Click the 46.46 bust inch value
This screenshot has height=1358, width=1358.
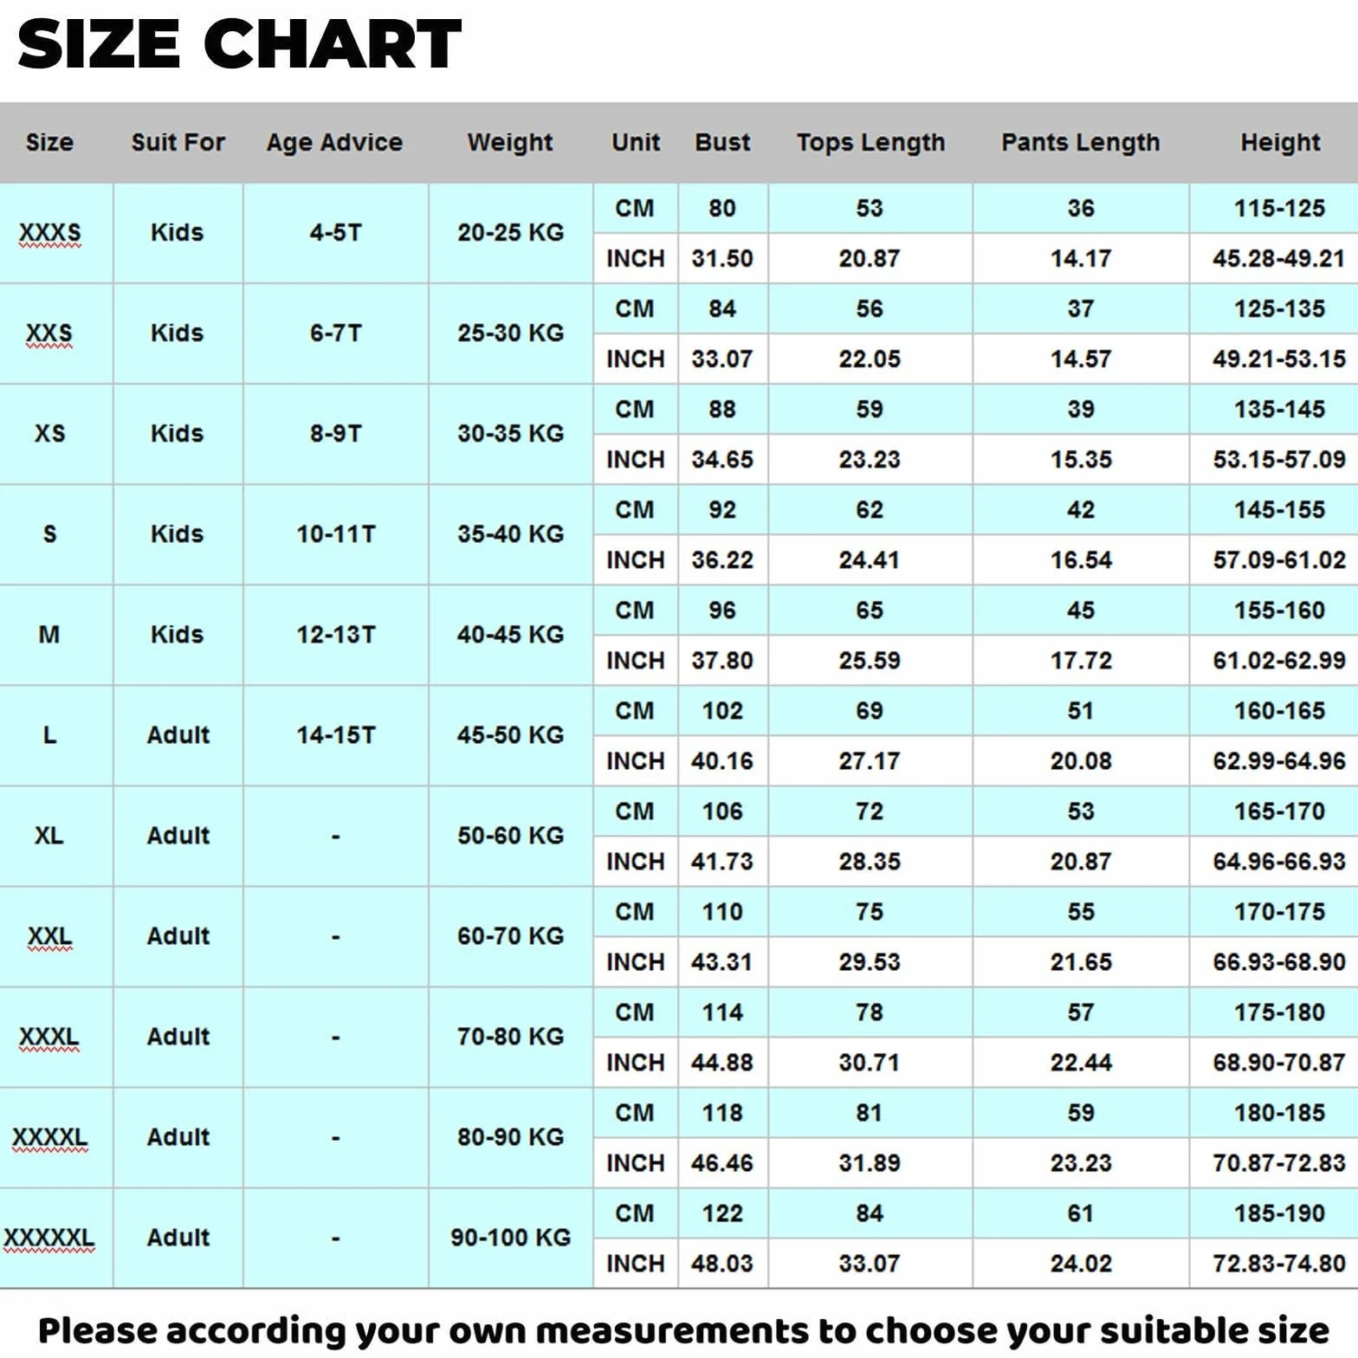click(722, 1163)
